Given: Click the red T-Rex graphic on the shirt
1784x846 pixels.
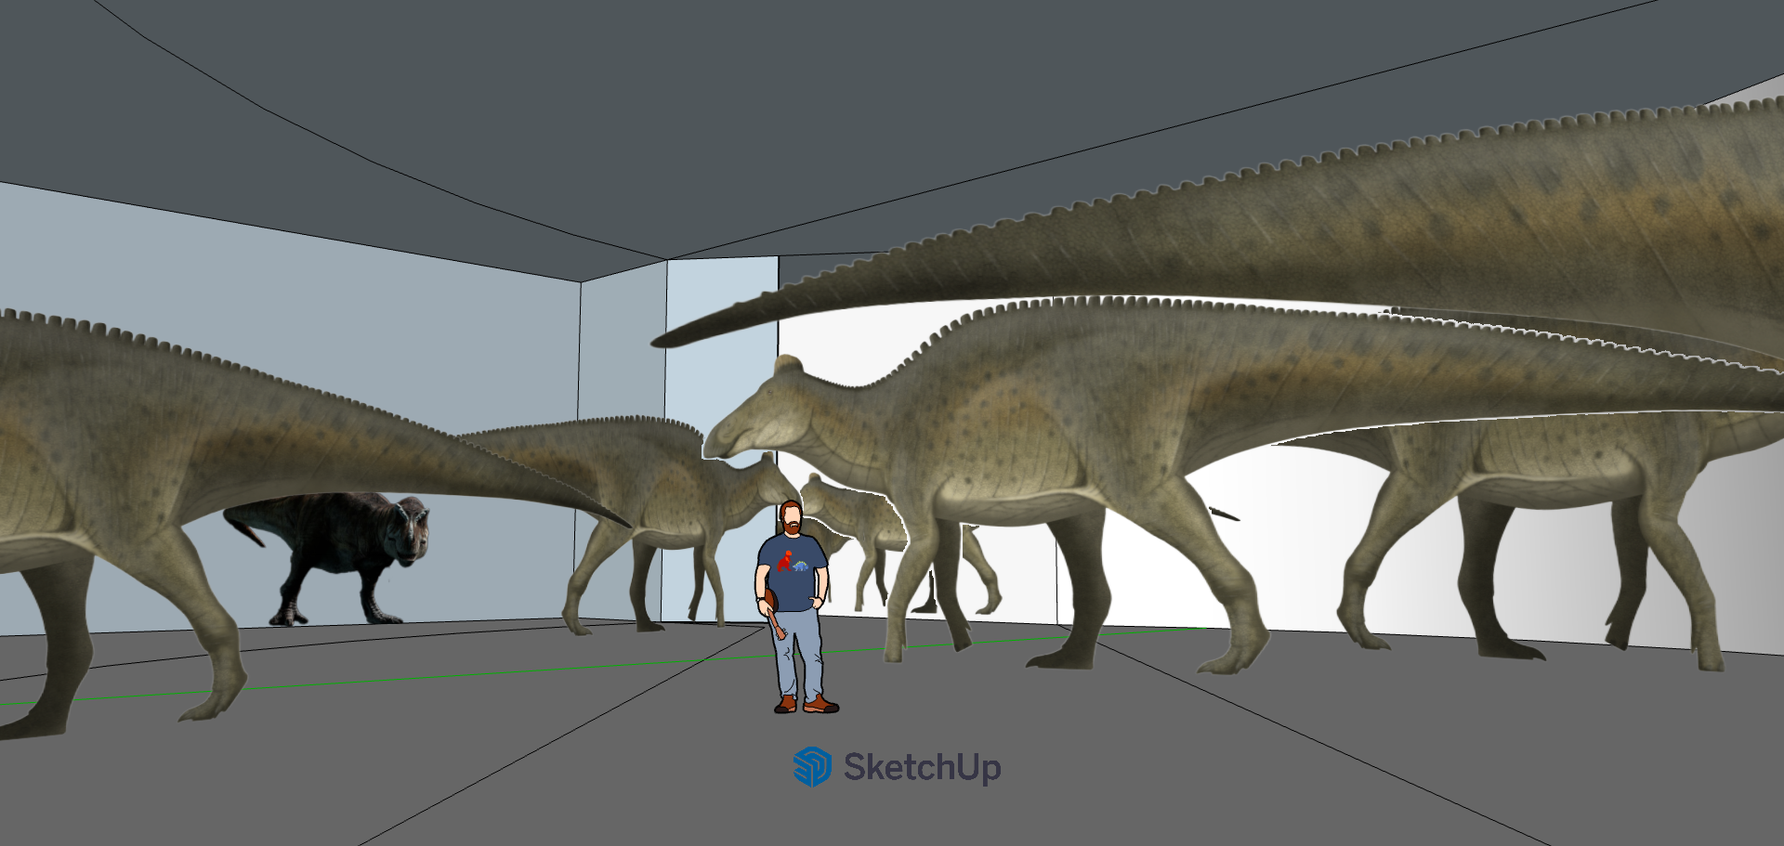Looking at the screenshot, I should (787, 560).
